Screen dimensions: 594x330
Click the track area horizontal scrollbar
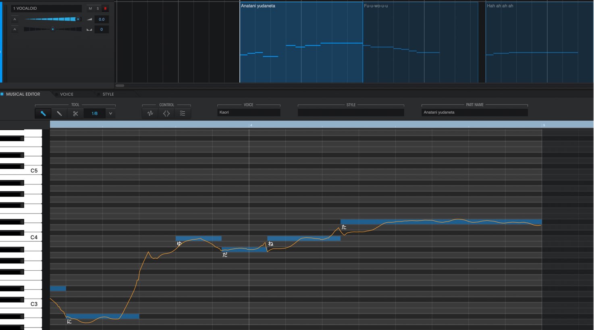[120, 86]
